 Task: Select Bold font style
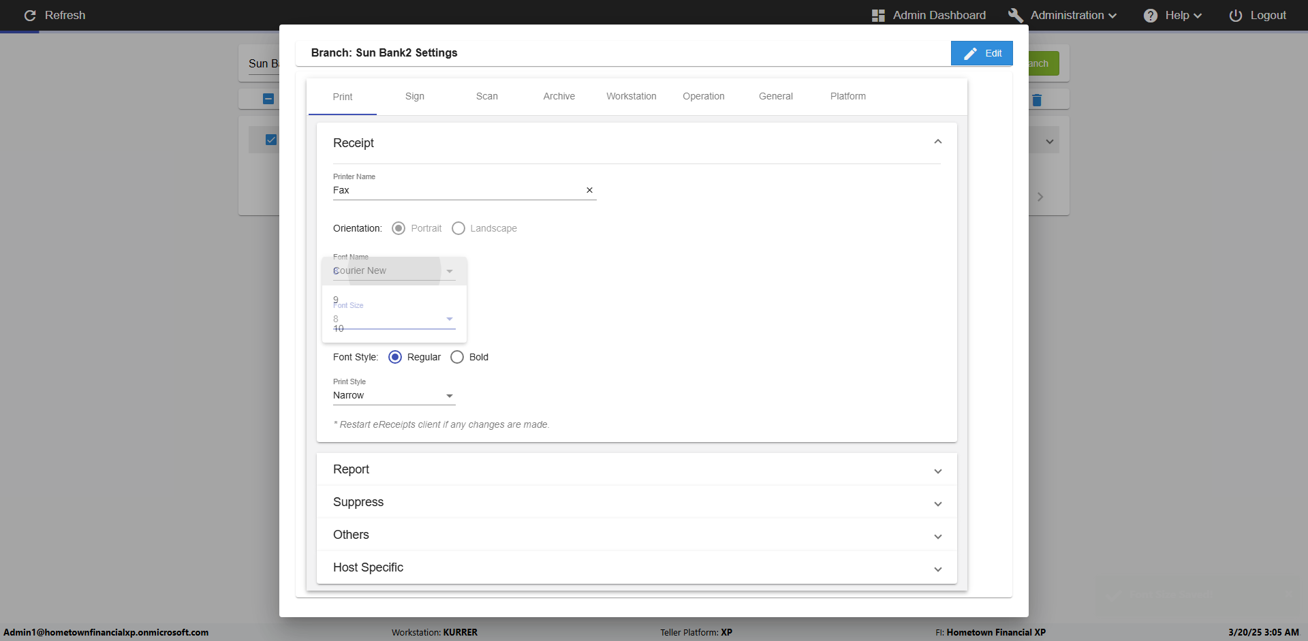click(x=457, y=357)
